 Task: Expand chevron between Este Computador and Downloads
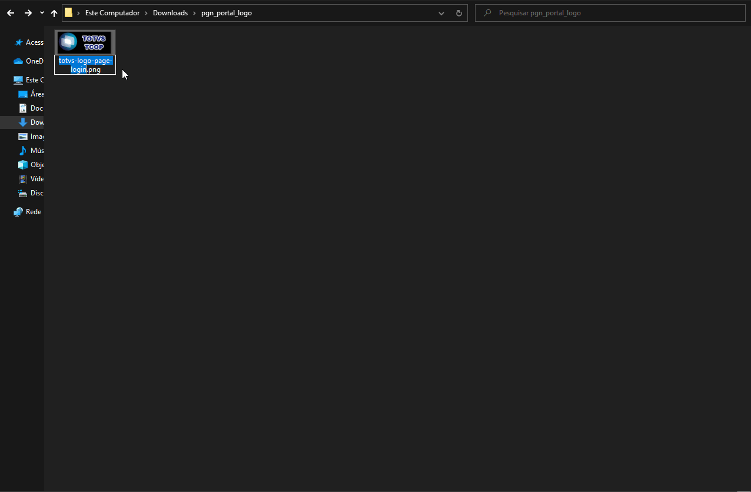point(147,13)
